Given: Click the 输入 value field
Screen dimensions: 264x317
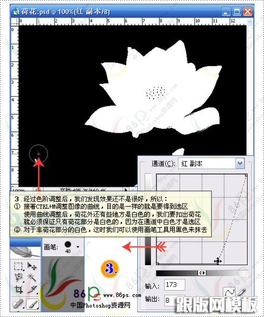Looking at the screenshot, I should 175,285.
